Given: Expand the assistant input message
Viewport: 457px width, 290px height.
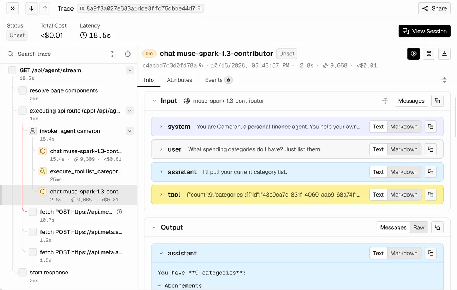Looking at the screenshot, I should [x=161, y=172].
